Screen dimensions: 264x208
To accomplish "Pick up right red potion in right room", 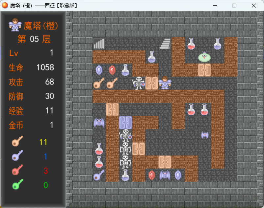I will [x=204, y=109].
